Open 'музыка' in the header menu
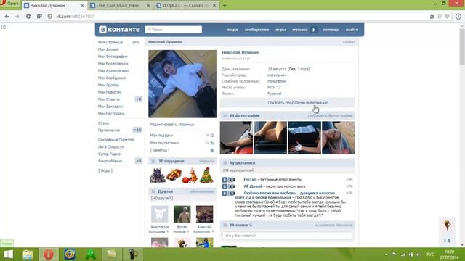The height and width of the screenshot is (261, 465). (300, 30)
